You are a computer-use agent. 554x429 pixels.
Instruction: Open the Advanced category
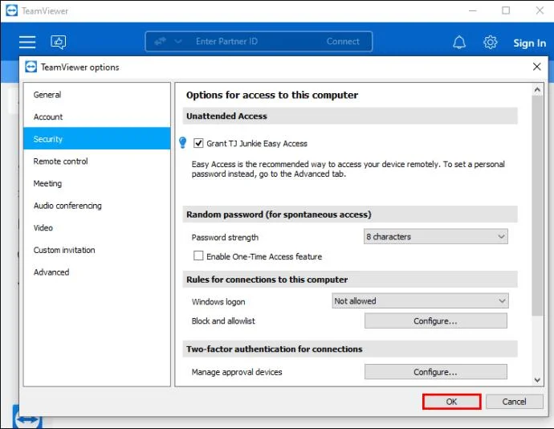[x=97, y=272]
